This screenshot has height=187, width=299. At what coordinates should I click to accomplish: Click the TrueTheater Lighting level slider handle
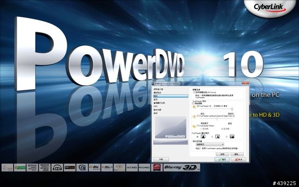[x=217, y=119]
